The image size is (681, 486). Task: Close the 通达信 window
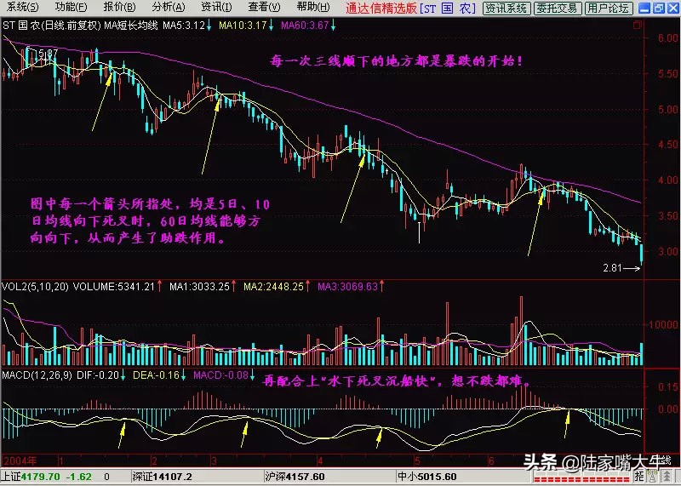(672, 8)
